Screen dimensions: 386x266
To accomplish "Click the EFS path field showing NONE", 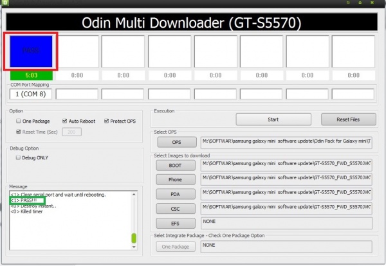I will [x=286, y=223].
